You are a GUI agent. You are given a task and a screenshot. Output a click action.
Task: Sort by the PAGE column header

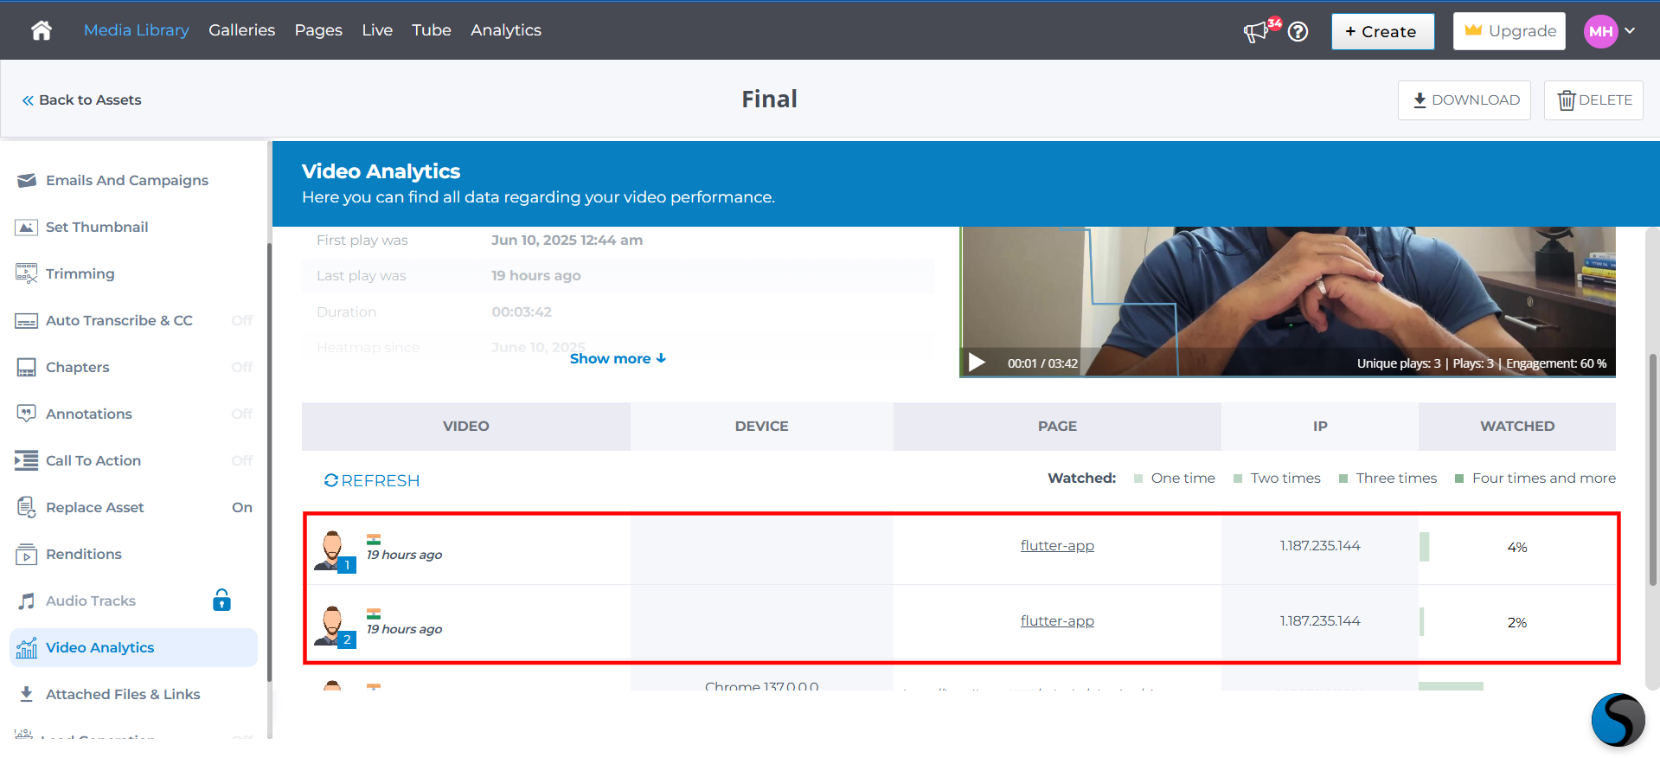click(1057, 427)
